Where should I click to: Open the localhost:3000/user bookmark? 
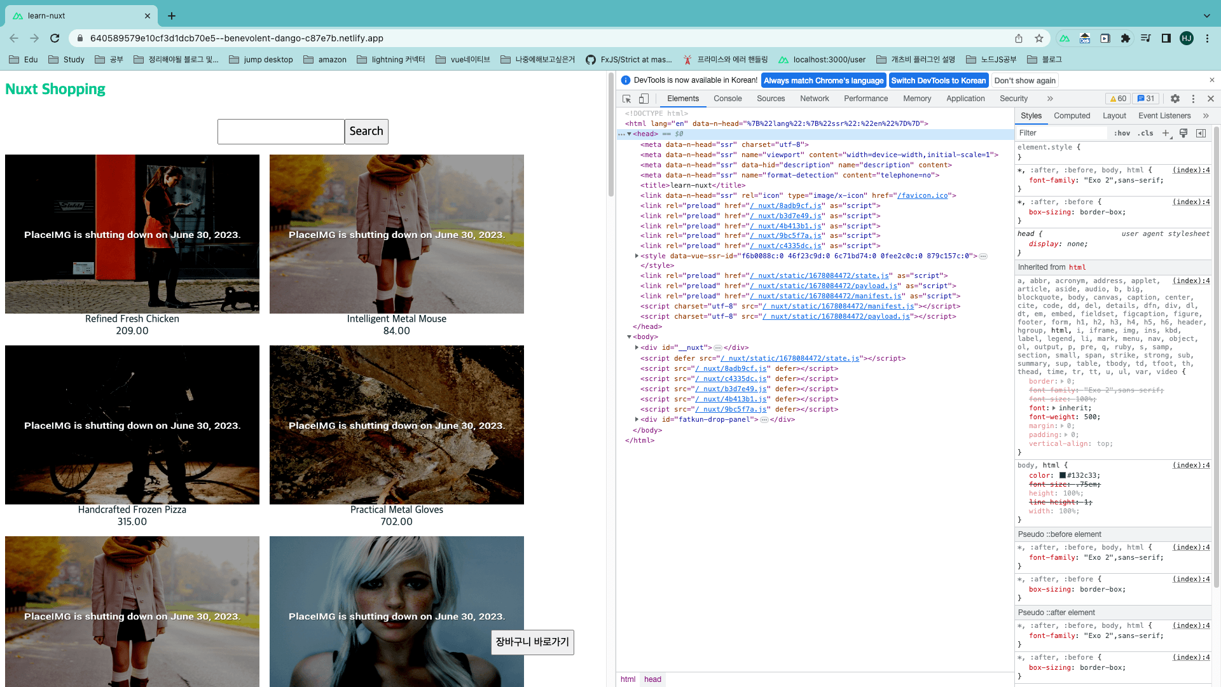822,60
